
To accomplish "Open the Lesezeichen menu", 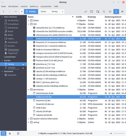I will (x=46, y=7).
